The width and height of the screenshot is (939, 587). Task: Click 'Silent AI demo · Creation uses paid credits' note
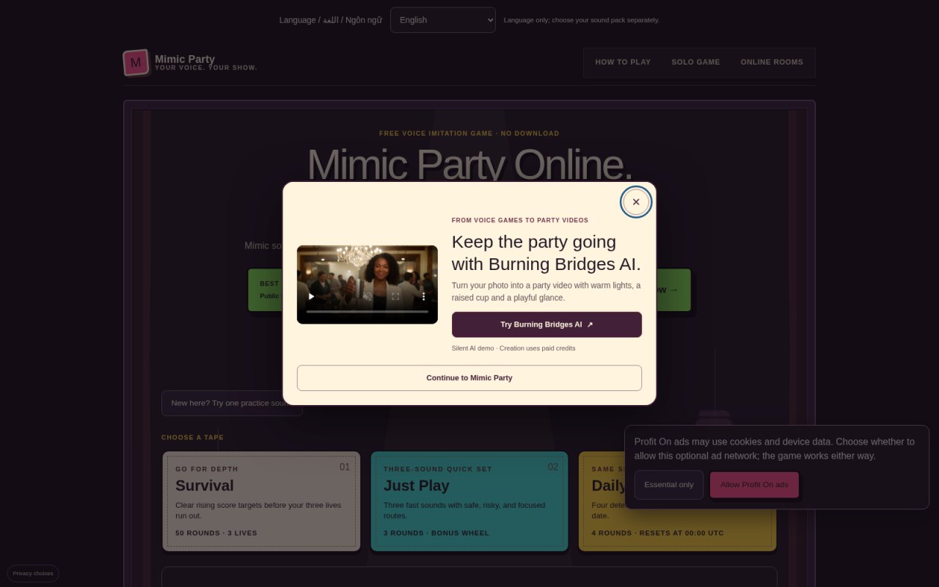514,349
